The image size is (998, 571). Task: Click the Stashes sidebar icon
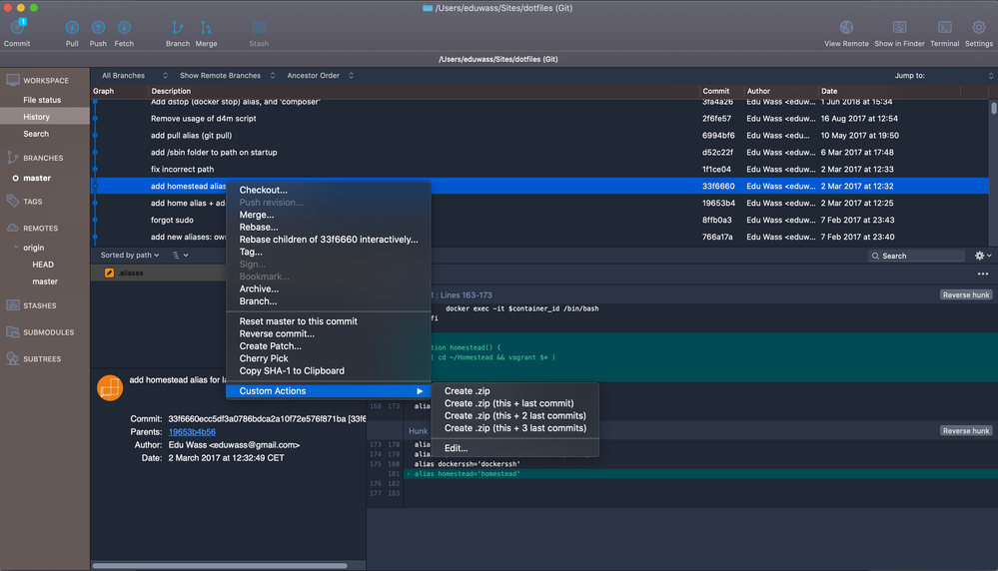point(13,305)
